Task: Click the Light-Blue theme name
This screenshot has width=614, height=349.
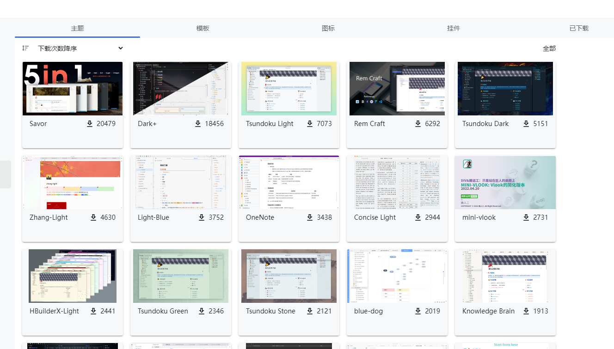Action: pyautogui.click(x=153, y=217)
